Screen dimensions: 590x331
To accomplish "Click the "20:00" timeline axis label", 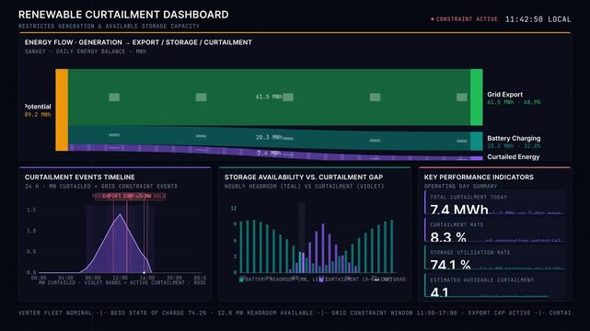I will click(x=174, y=278).
